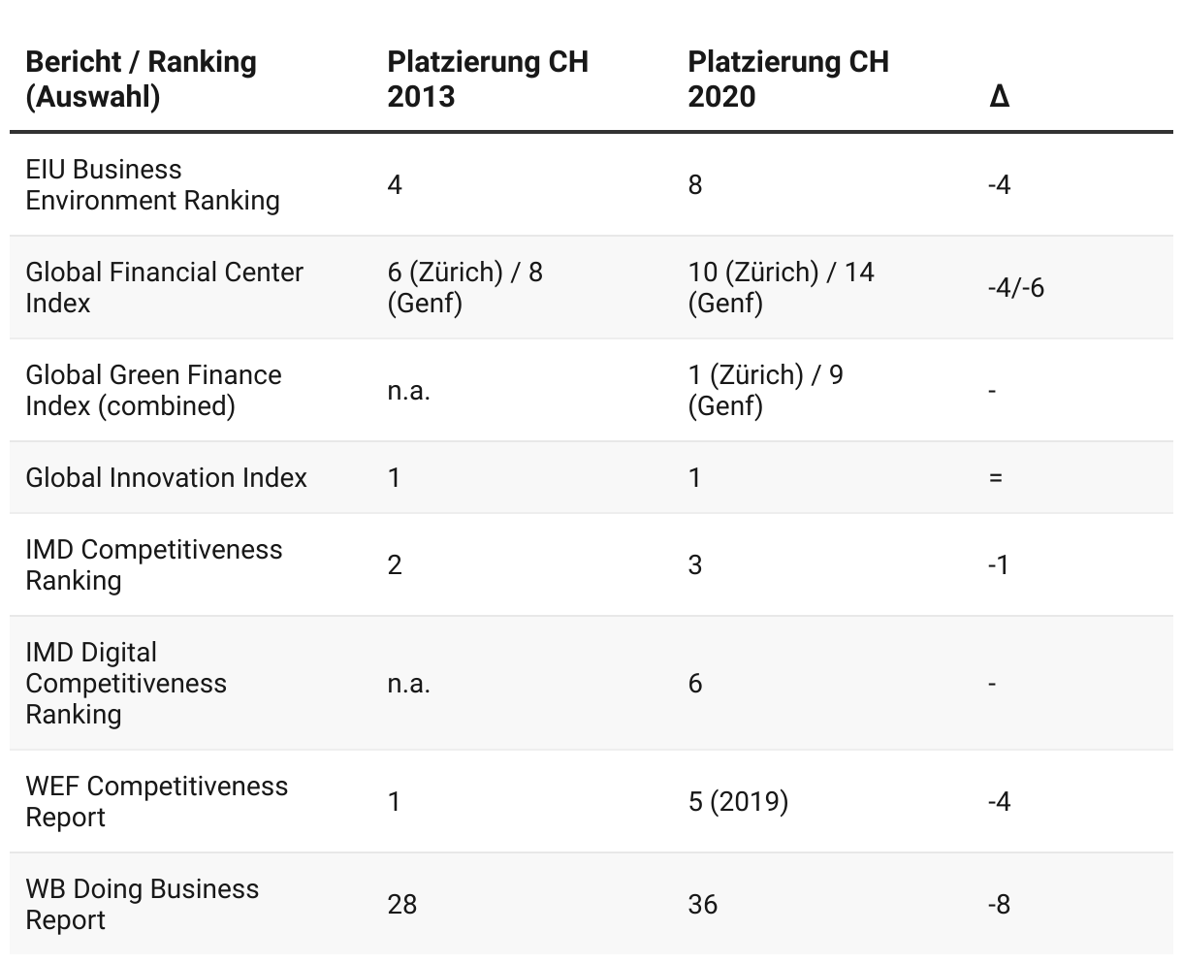The height and width of the screenshot is (964, 1183).
Task: Select the "IMD Digital Competitiveness Ranking" row label
Action: point(126,683)
